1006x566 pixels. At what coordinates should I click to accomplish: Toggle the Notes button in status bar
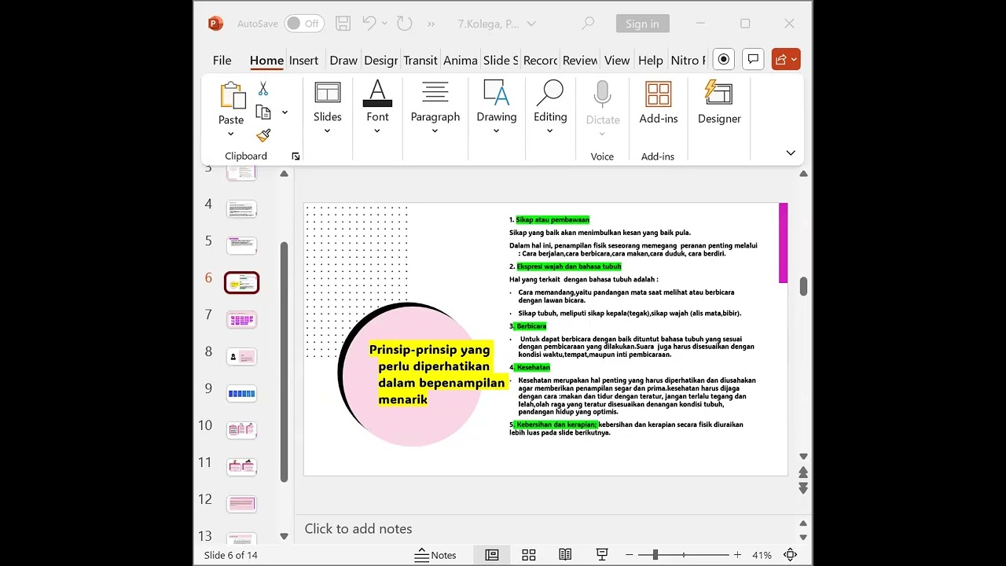(x=436, y=555)
